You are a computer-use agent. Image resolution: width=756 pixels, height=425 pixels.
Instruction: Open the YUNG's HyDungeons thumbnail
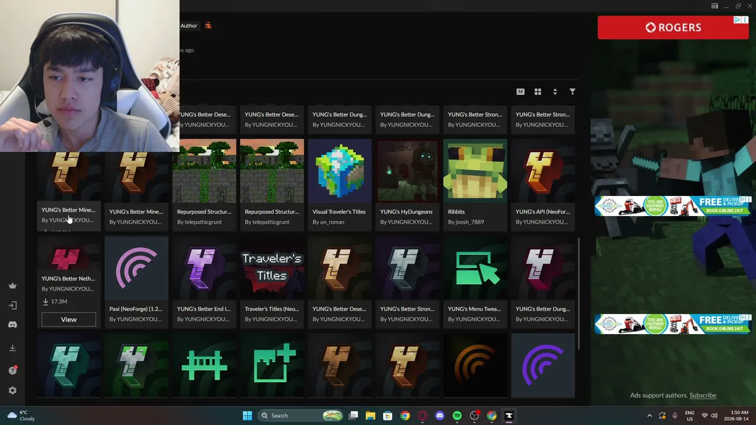tap(408, 171)
